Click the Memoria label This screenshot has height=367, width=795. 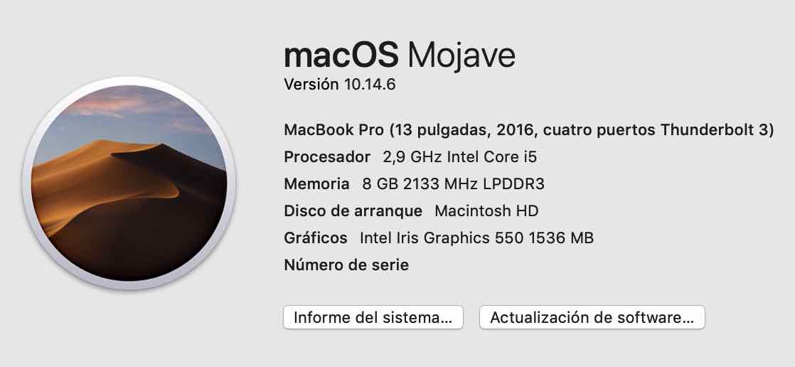(x=316, y=183)
